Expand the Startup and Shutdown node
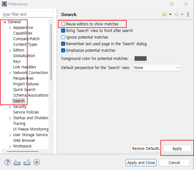This screenshot has height=170, width=194. tap(10, 118)
